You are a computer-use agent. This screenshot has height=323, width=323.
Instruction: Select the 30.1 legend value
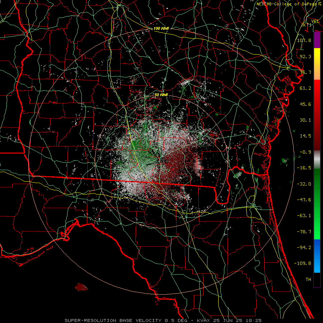305,120
